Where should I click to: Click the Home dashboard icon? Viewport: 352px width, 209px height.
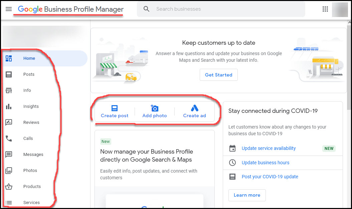coord(9,58)
